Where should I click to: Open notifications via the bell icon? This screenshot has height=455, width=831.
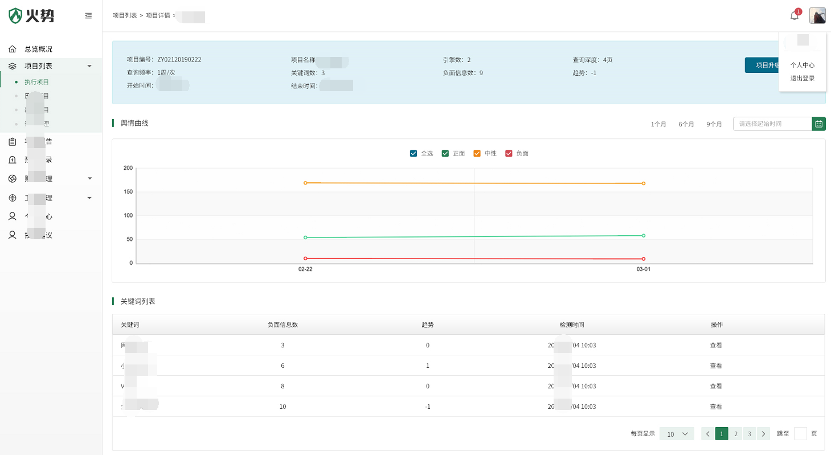[x=795, y=15]
